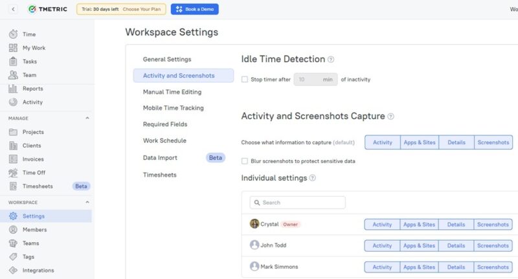Open help icon next to Idle Time Detection

[331, 60]
